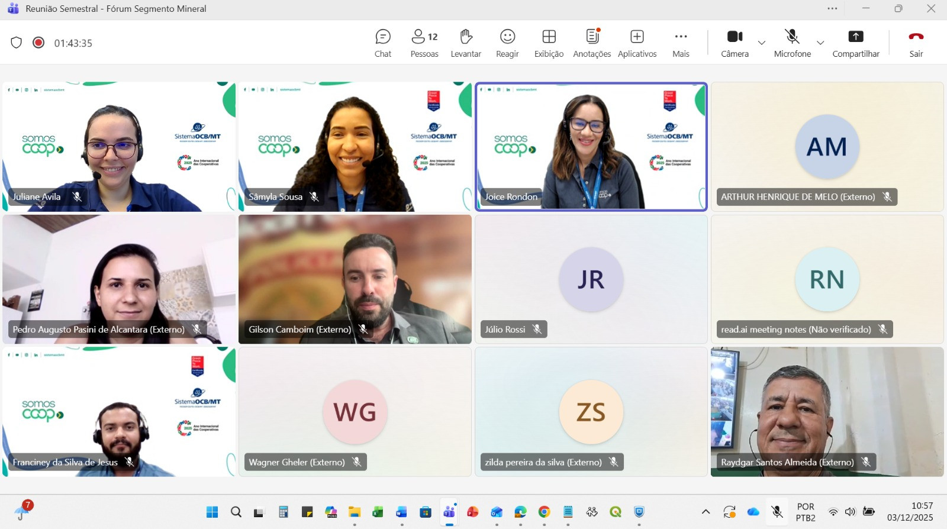Toggle microphone mute in system tray
This screenshot has width=947, height=529.
click(x=777, y=512)
